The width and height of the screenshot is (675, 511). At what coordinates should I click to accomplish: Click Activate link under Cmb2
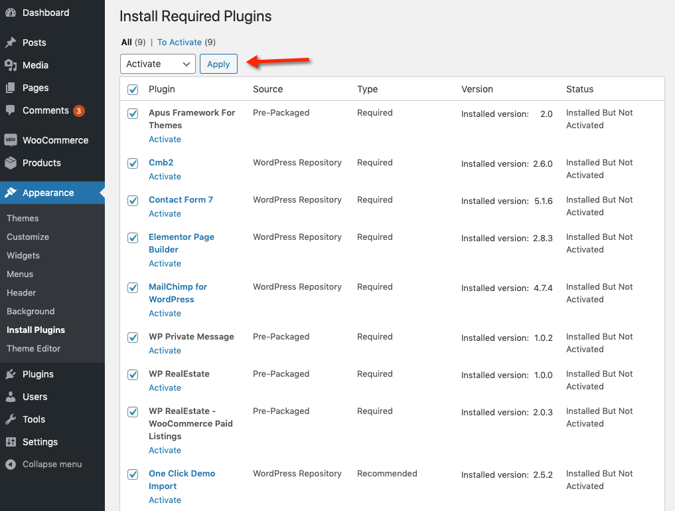click(165, 177)
